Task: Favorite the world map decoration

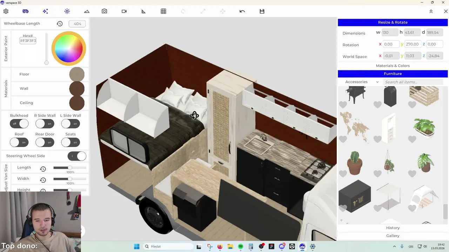Action: (x=343, y=139)
